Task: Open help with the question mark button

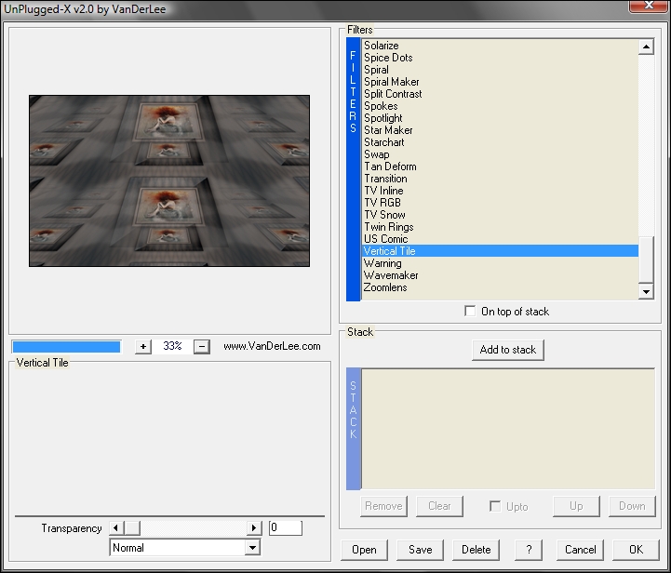Action: tap(529, 550)
